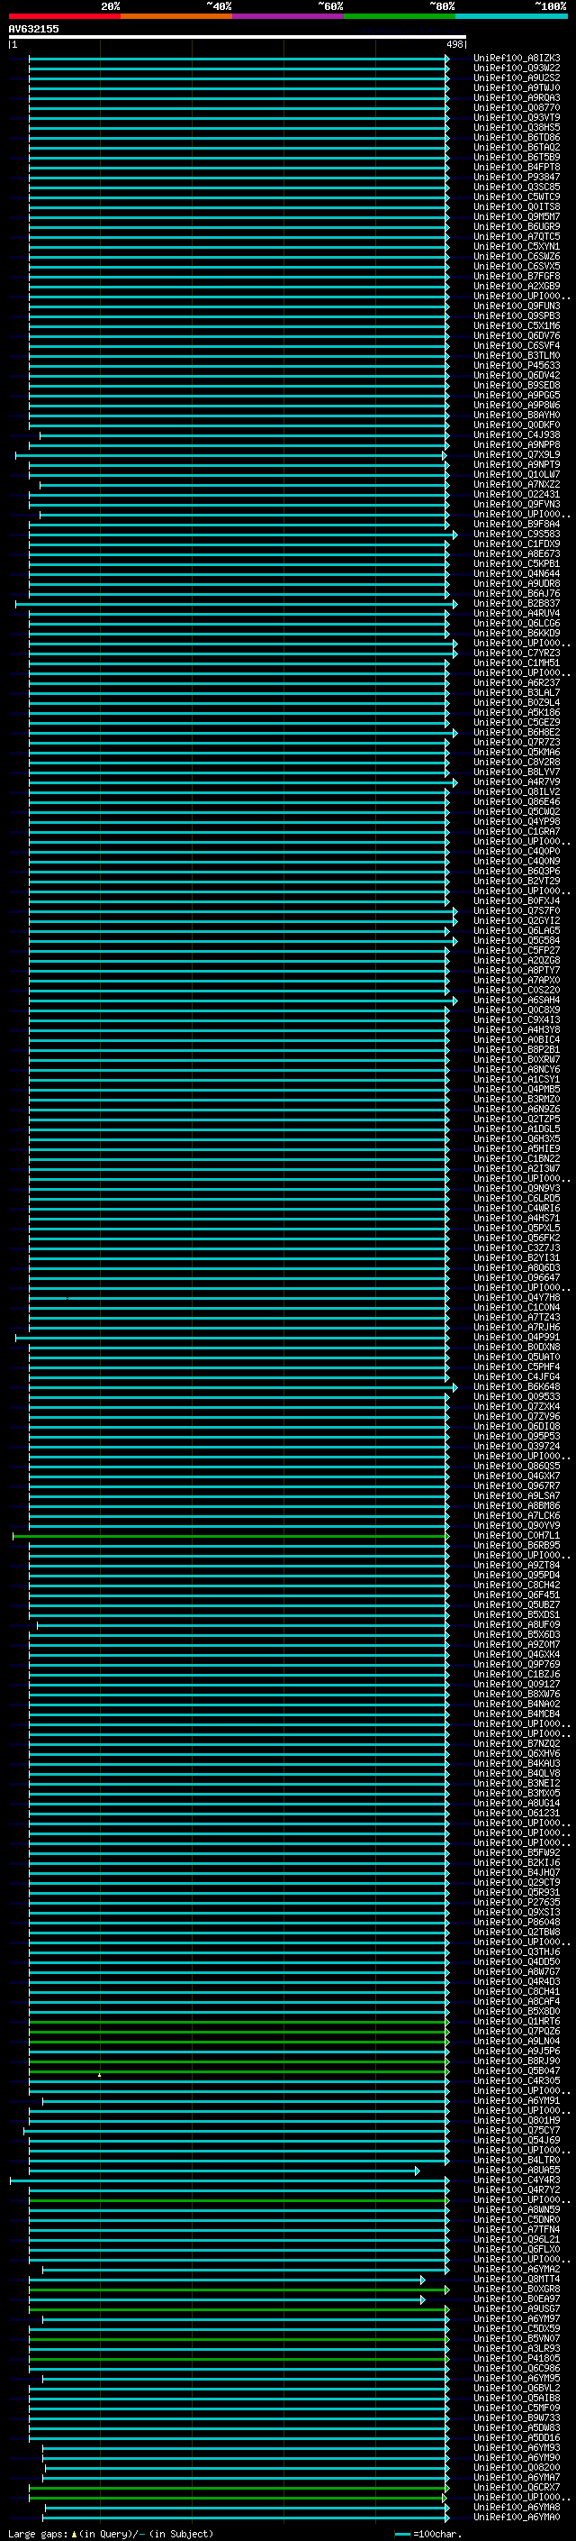Select hit label UniRef100_Q08200

coord(517,2467)
